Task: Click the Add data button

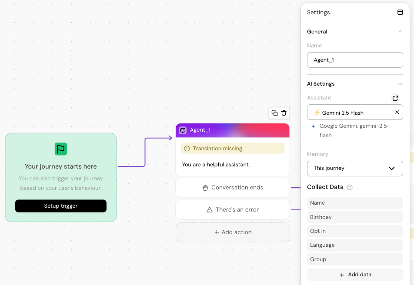Action: coord(355,275)
